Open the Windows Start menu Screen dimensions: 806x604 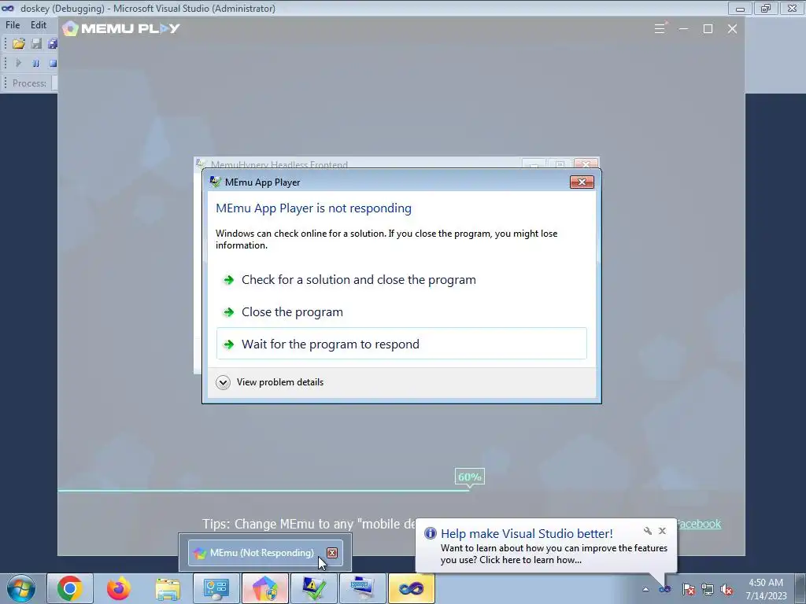click(21, 588)
